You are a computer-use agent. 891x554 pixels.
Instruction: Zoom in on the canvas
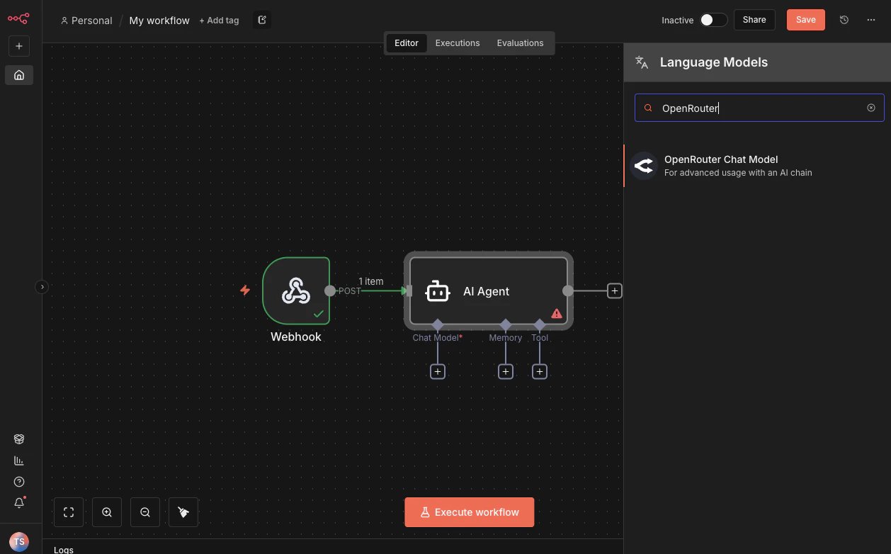click(x=107, y=512)
